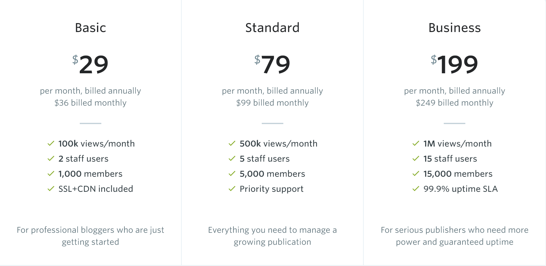Image resolution: width=546 pixels, height=266 pixels.
Task: Click the $79 Standard price
Action: point(273,64)
